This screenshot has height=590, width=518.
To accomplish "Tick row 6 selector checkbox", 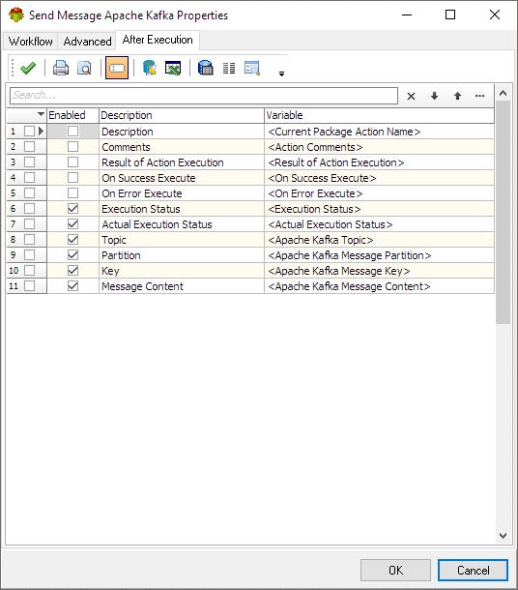I will 29,208.
